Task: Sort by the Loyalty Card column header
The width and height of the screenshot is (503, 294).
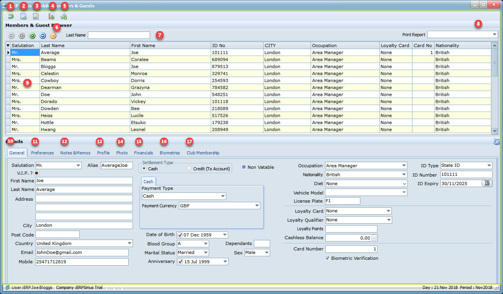Action: click(396, 45)
